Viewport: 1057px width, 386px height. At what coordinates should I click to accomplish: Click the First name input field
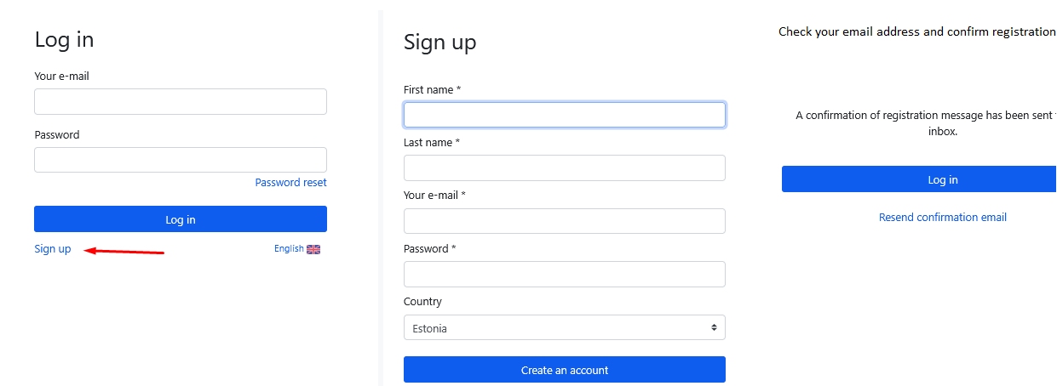tap(564, 115)
